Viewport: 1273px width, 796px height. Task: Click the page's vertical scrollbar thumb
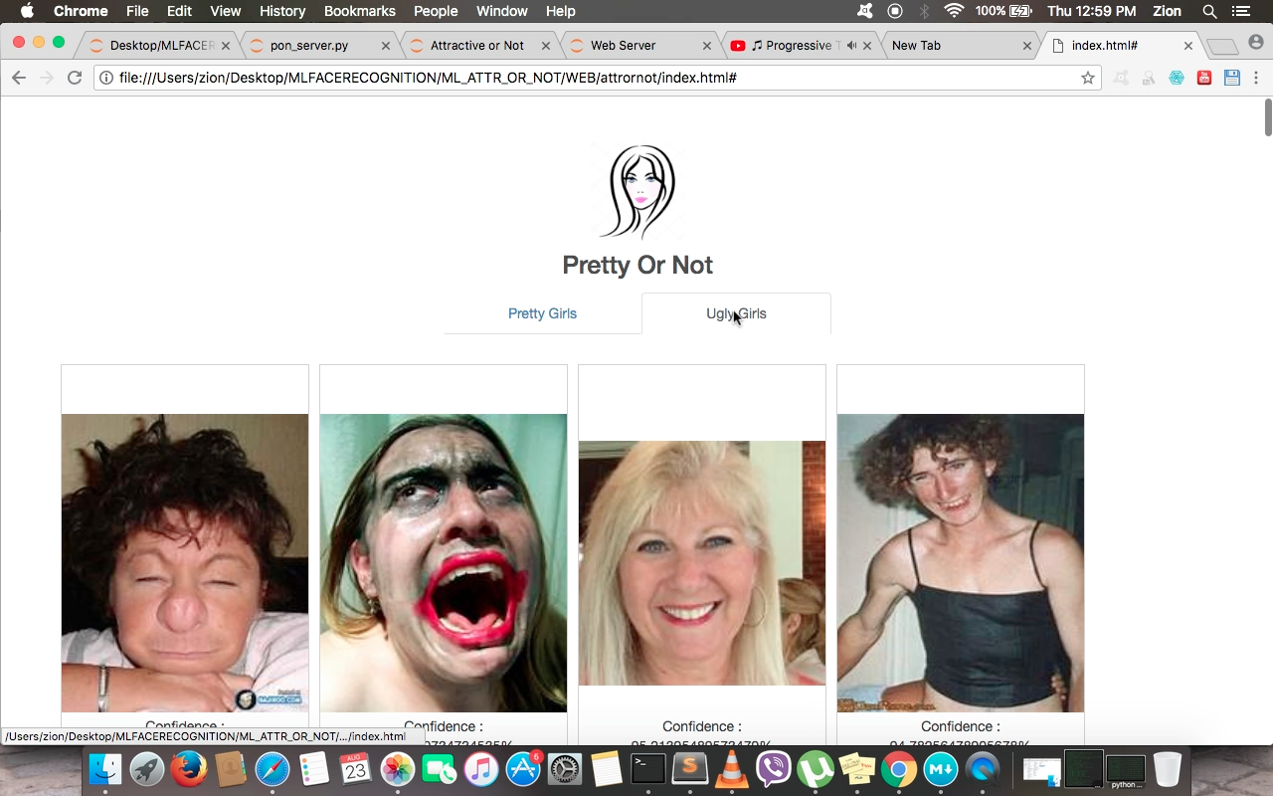(1268, 117)
